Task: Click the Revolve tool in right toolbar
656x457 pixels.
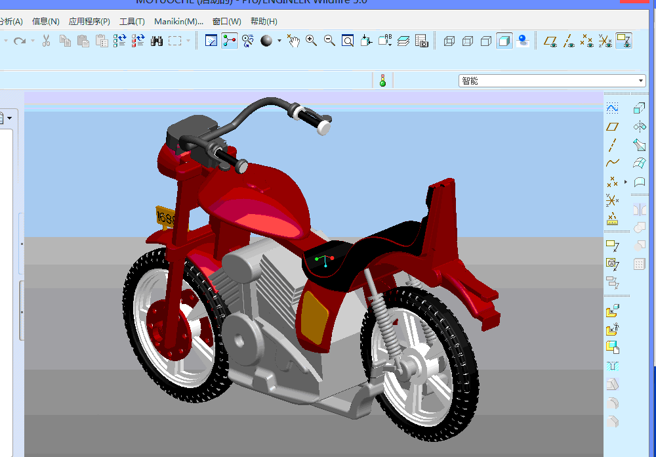Action: (640, 126)
